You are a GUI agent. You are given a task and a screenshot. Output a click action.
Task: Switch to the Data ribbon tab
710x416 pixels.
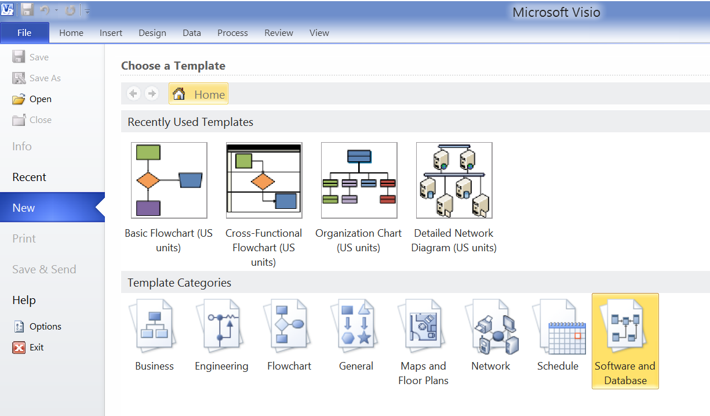(192, 33)
